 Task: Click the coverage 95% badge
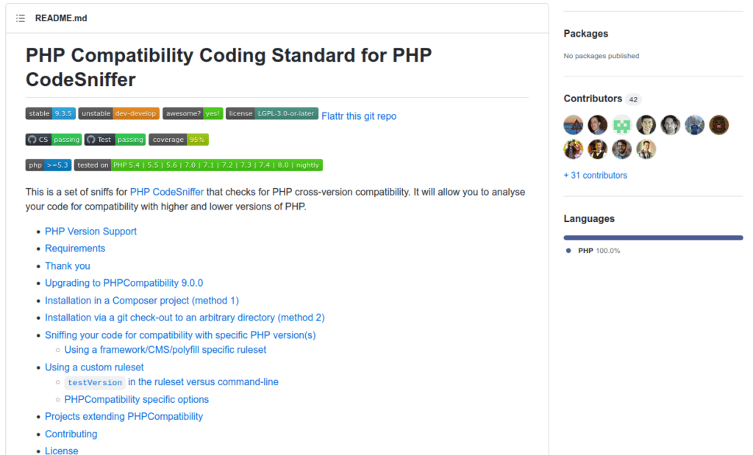tap(179, 139)
